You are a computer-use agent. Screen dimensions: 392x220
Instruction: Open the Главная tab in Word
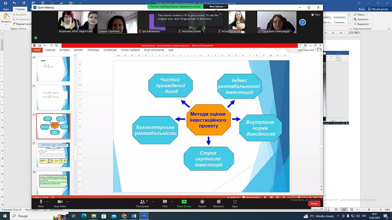pyautogui.click(x=20, y=9)
